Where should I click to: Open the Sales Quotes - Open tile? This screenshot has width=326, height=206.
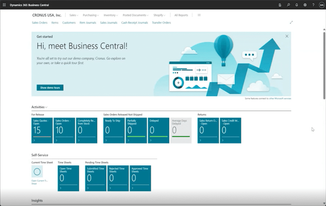tap(42, 130)
